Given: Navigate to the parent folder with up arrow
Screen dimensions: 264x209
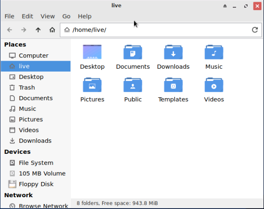Looking at the screenshot, I should [38, 30].
